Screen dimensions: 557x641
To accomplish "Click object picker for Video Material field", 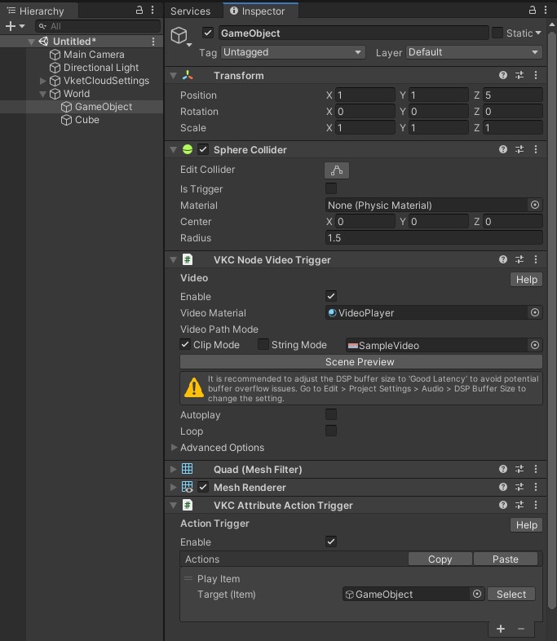I will click(x=535, y=313).
